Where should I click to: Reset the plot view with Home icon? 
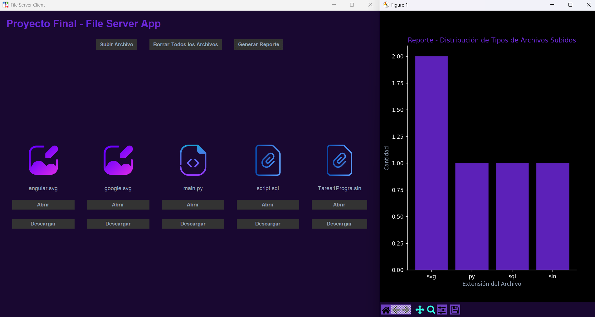tap(386, 310)
